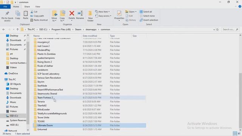The image size is (242, 136).
Task: Open address bar history dropdown
Action: (x=214, y=29)
